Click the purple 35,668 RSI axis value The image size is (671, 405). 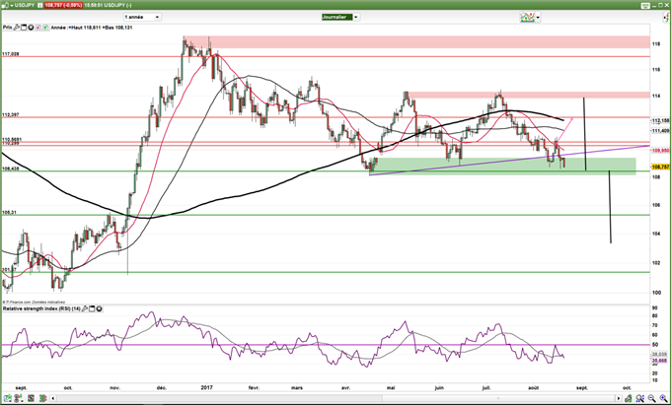[x=659, y=361]
